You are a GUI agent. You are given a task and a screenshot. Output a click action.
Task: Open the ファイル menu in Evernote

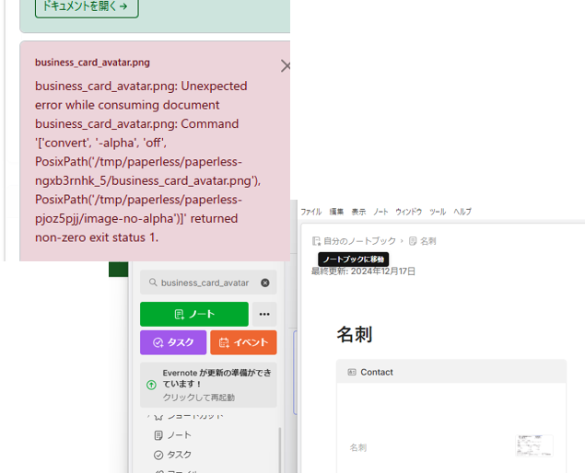pos(311,212)
